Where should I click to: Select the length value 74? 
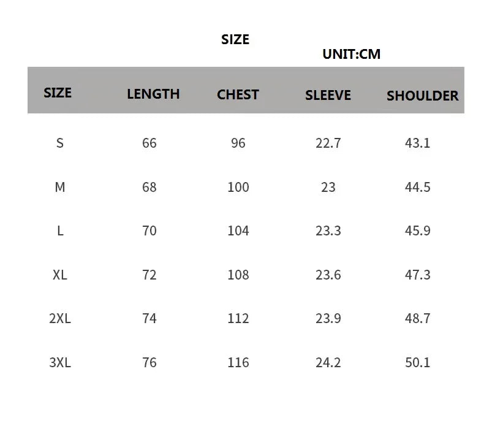[149, 318]
